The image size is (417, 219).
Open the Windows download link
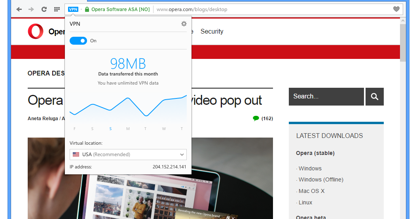pyautogui.click(x=310, y=168)
